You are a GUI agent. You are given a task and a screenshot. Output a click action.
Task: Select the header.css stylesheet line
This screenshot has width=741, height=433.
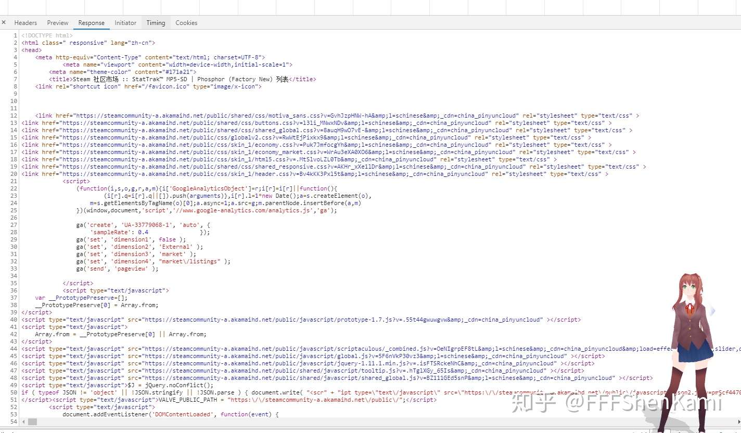tap(315, 174)
